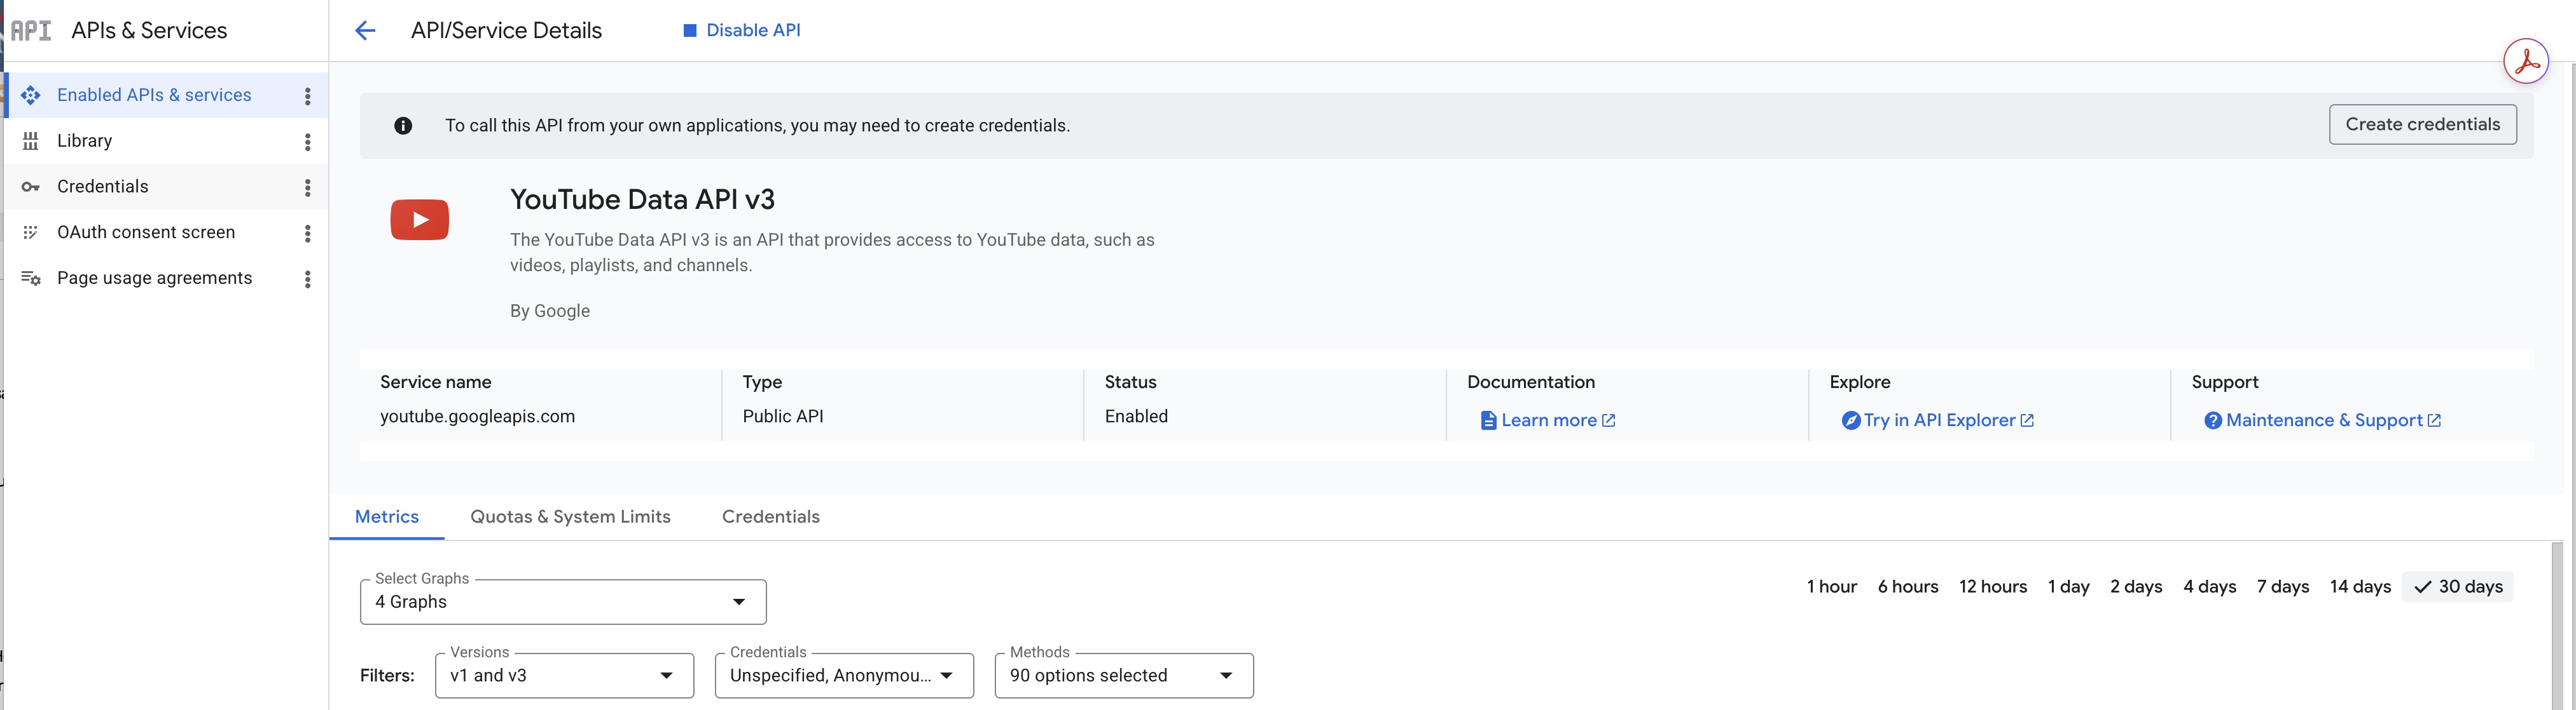Click the document icon beside Learn more

pyautogui.click(x=1488, y=420)
